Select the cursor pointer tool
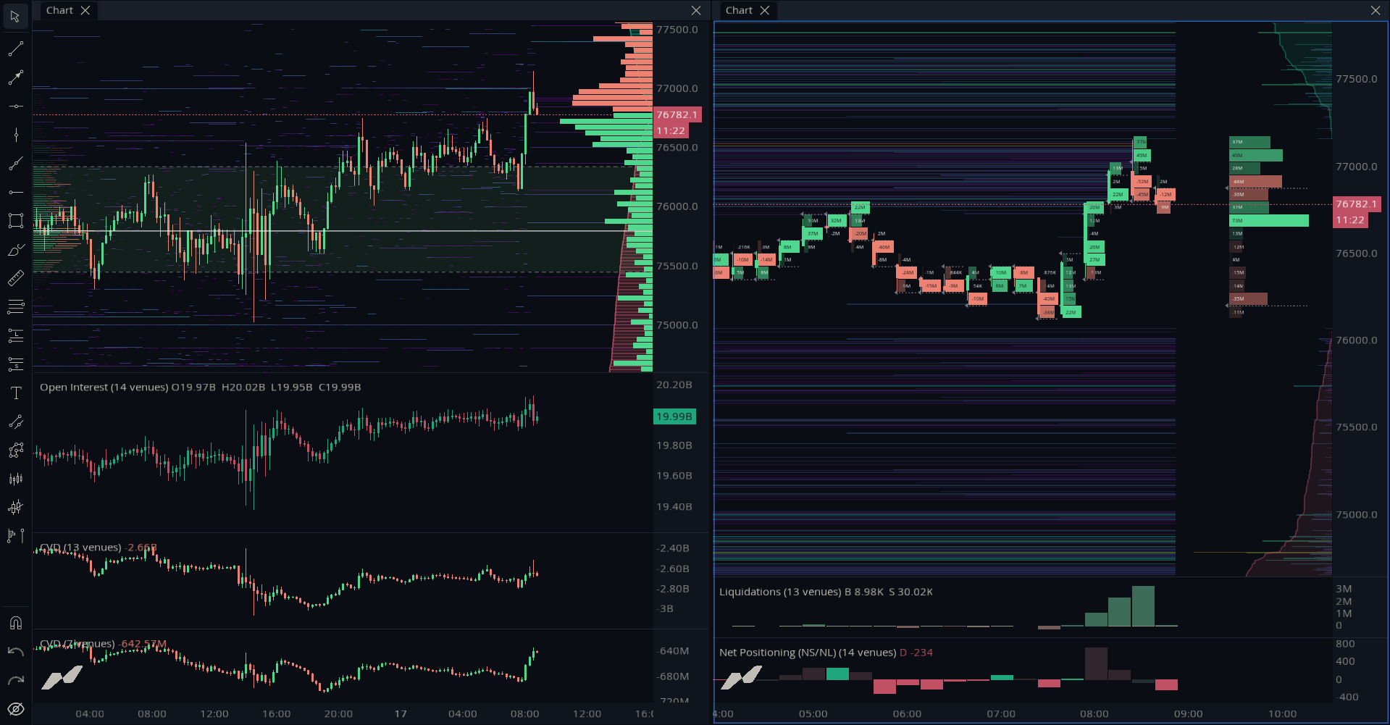The image size is (1390, 725). pos(15,16)
